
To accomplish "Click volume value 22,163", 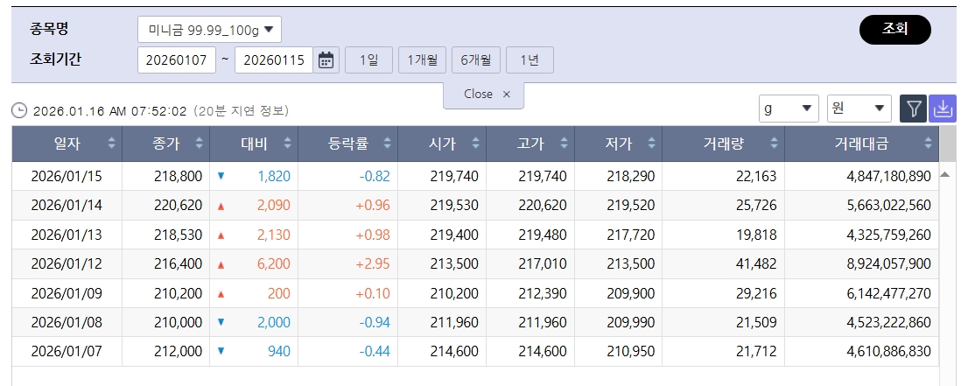I will tap(756, 177).
